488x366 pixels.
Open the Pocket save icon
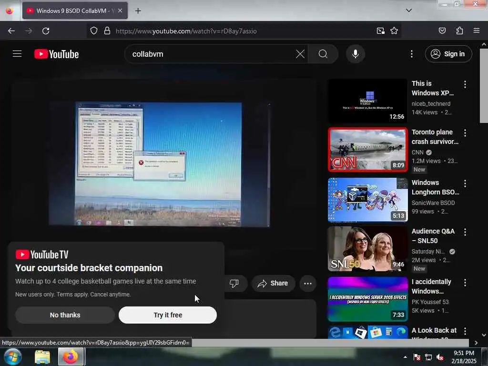[x=442, y=31]
